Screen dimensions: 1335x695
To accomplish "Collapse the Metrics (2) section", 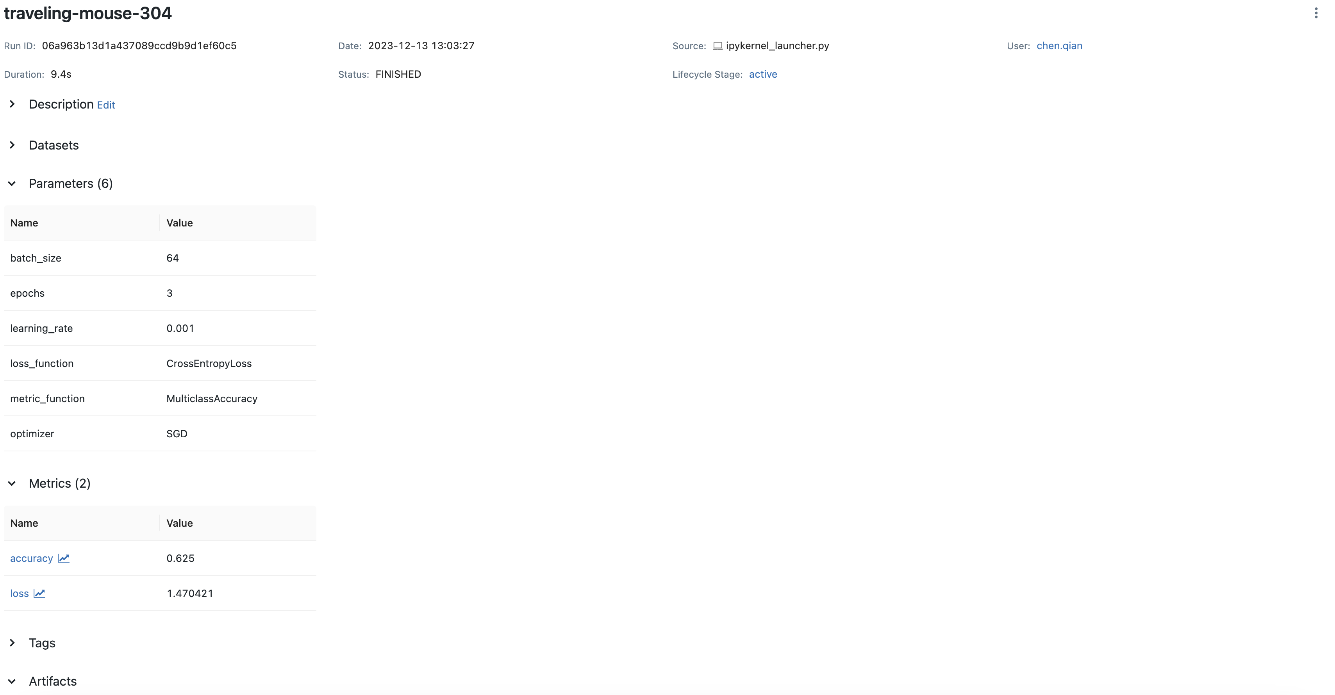I will 12,483.
